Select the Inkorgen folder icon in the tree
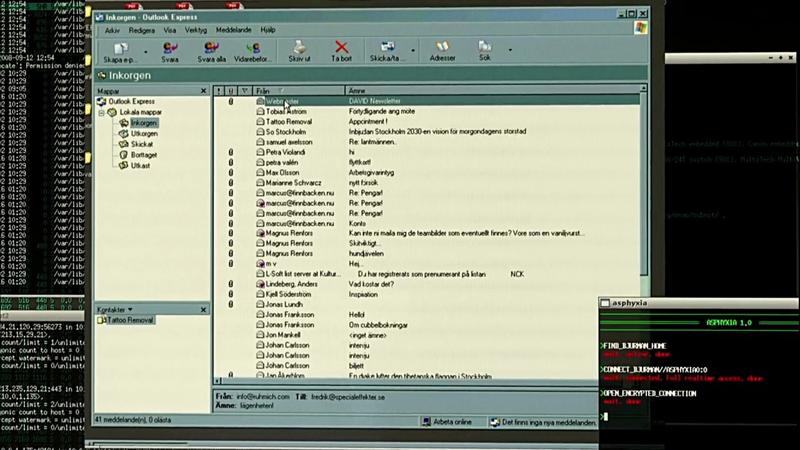Screen dimensions: 800x450 124,123
